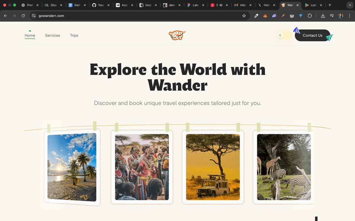Select the safari jeep photo card
The height and width of the screenshot is (221, 355).
pyautogui.click(x=213, y=167)
